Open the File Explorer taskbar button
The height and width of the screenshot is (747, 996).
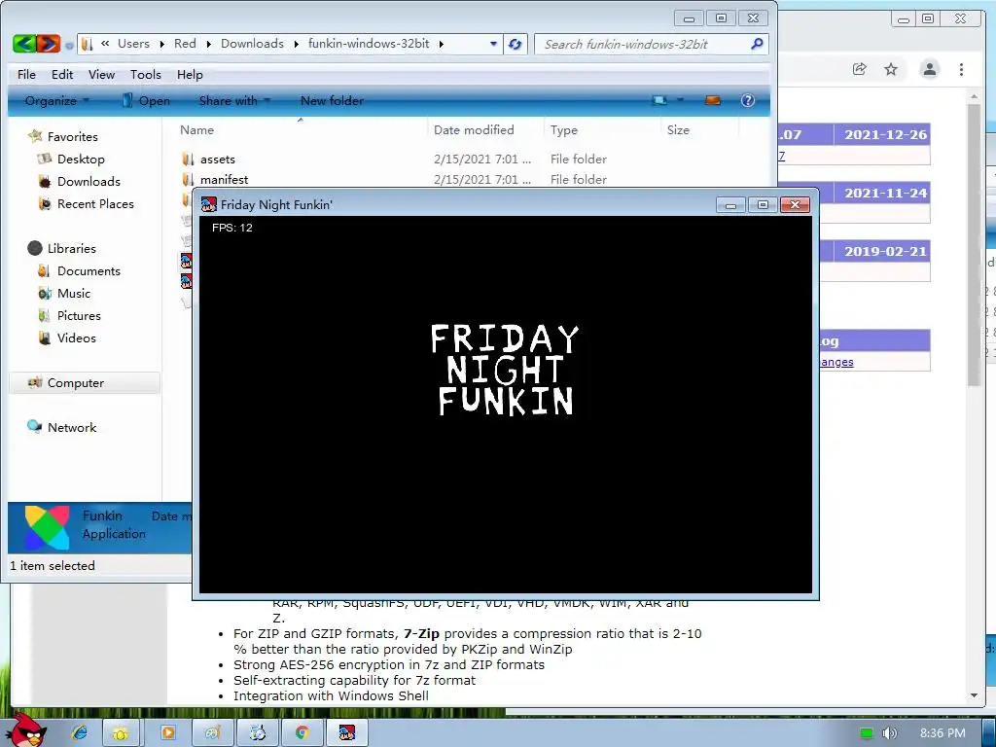pos(120,732)
